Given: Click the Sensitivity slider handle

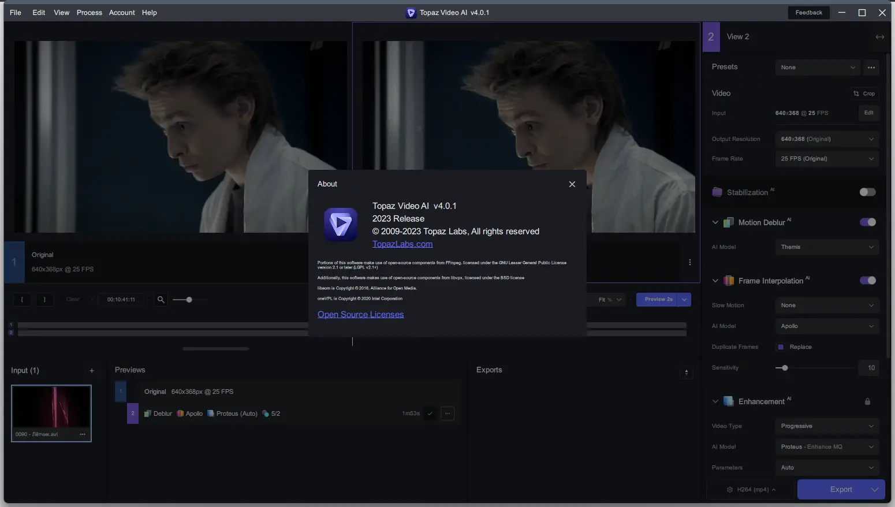Looking at the screenshot, I should (x=785, y=368).
